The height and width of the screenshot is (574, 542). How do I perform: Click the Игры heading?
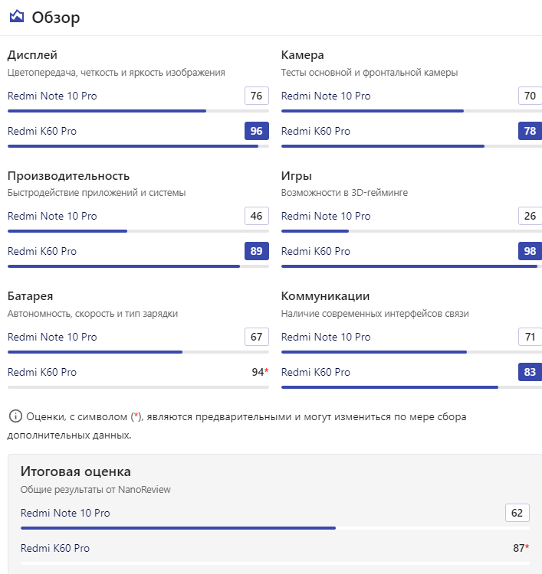(297, 176)
